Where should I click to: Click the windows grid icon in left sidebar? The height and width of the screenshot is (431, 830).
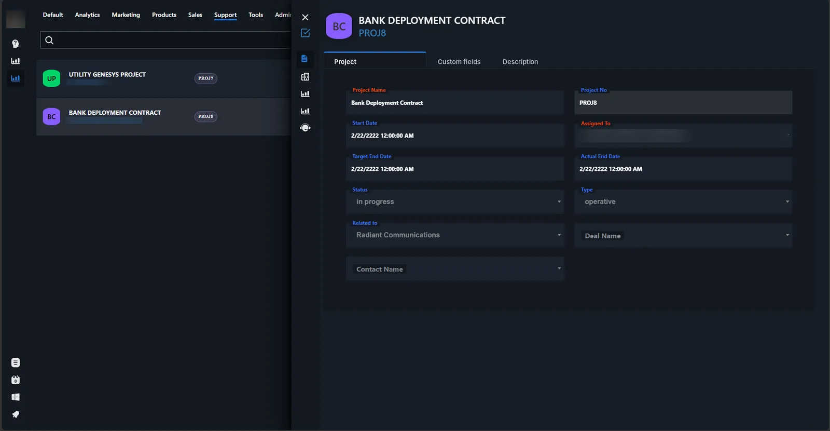(16, 397)
